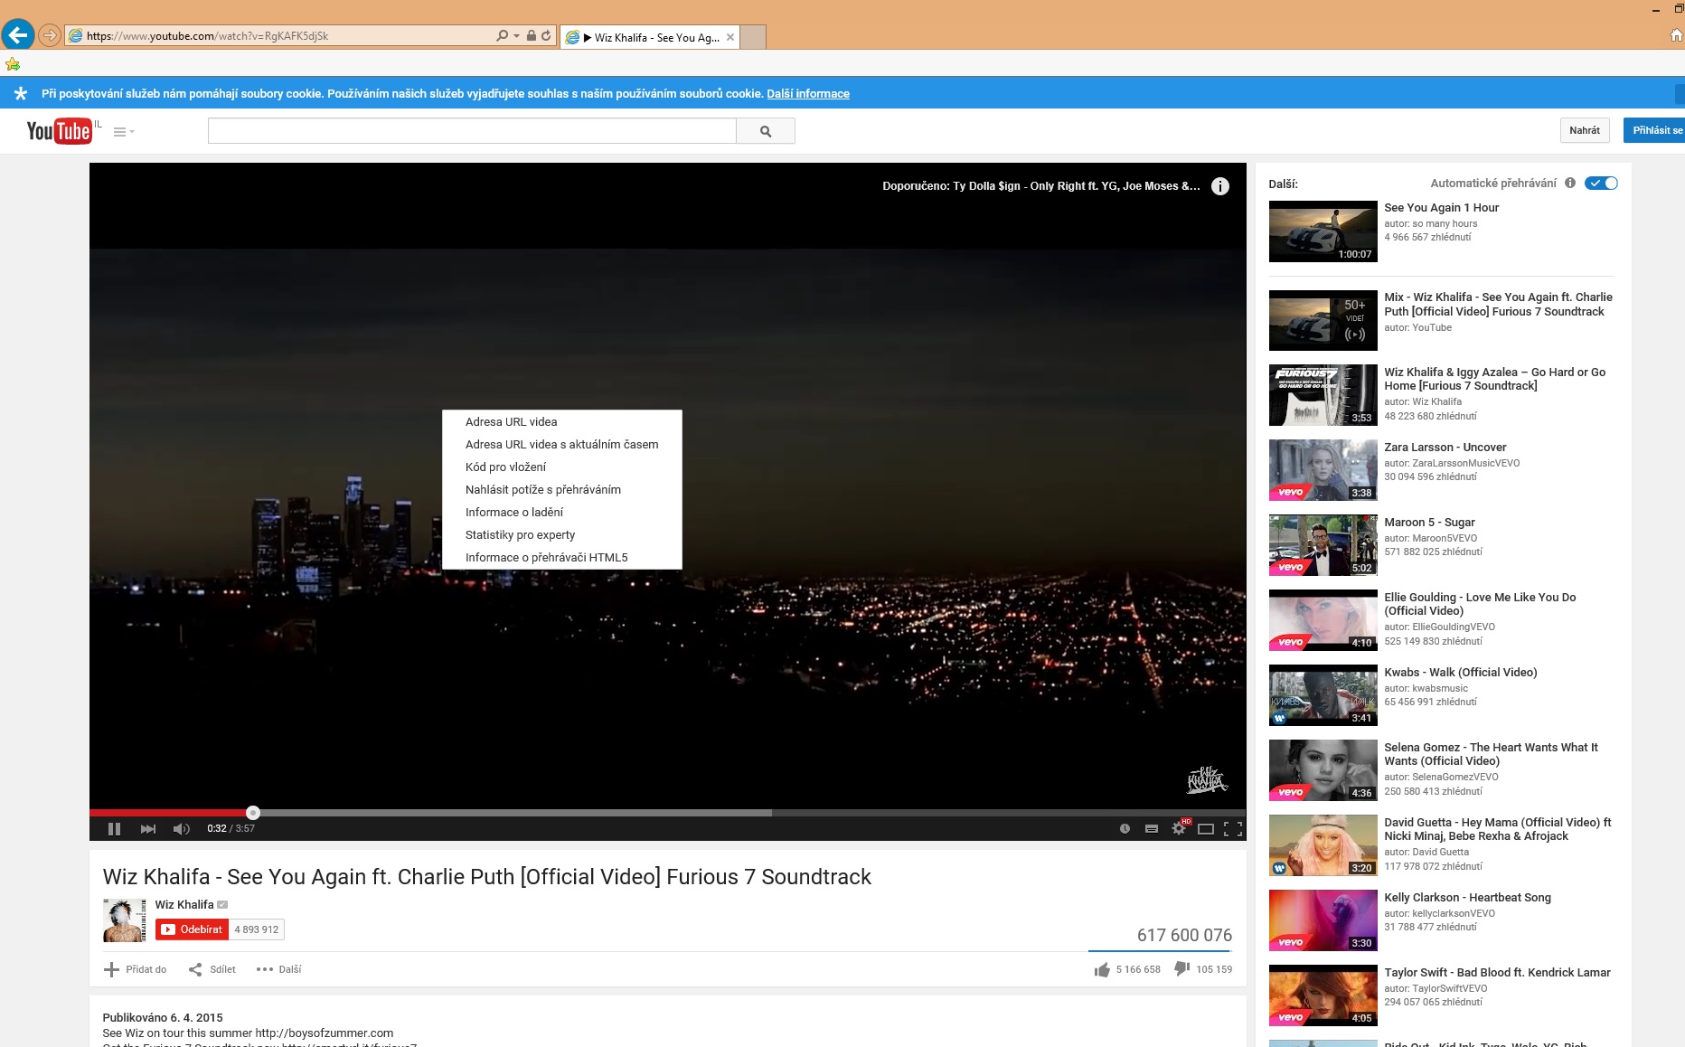Select Adresa URL videa s aktuálním časem
The width and height of the screenshot is (1685, 1047).
pos(561,444)
